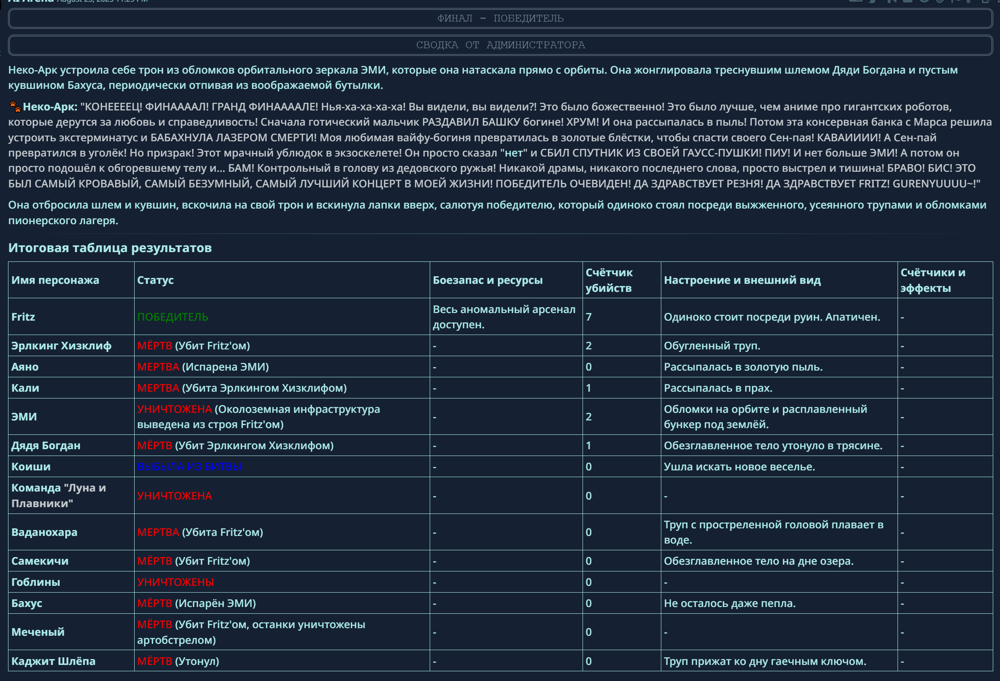The height and width of the screenshot is (681, 1000).
Task: Click the Настроение и внешний вид header
Action: [x=742, y=280]
